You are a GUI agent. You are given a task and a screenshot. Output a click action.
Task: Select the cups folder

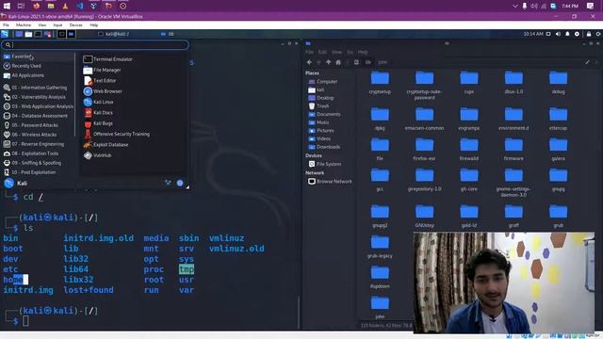pyautogui.click(x=469, y=83)
